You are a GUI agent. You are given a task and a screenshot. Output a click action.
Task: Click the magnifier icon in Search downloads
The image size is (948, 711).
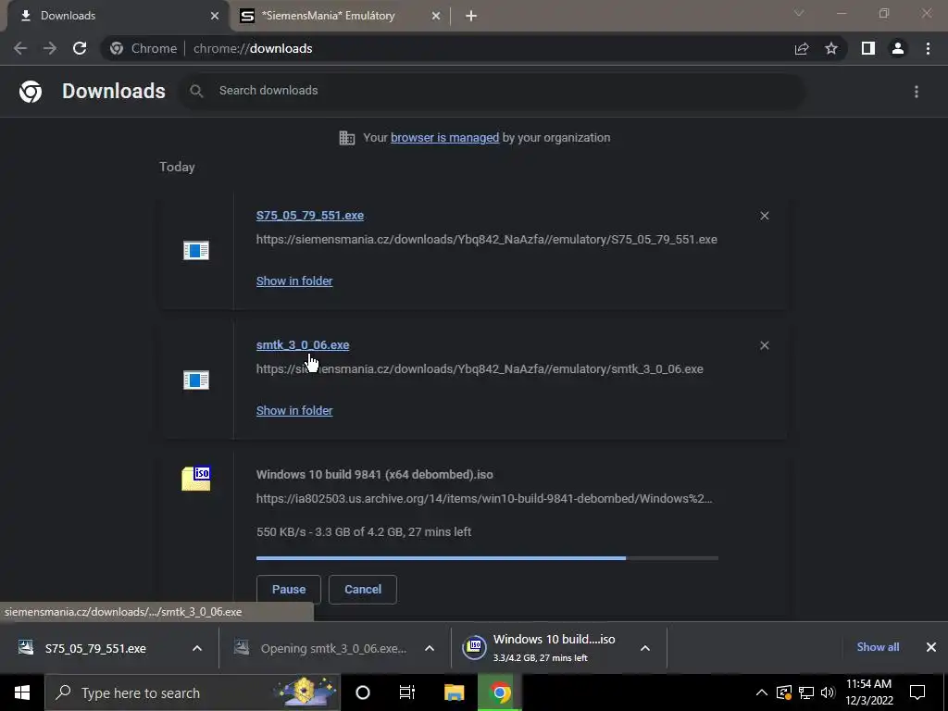tap(196, 91)
